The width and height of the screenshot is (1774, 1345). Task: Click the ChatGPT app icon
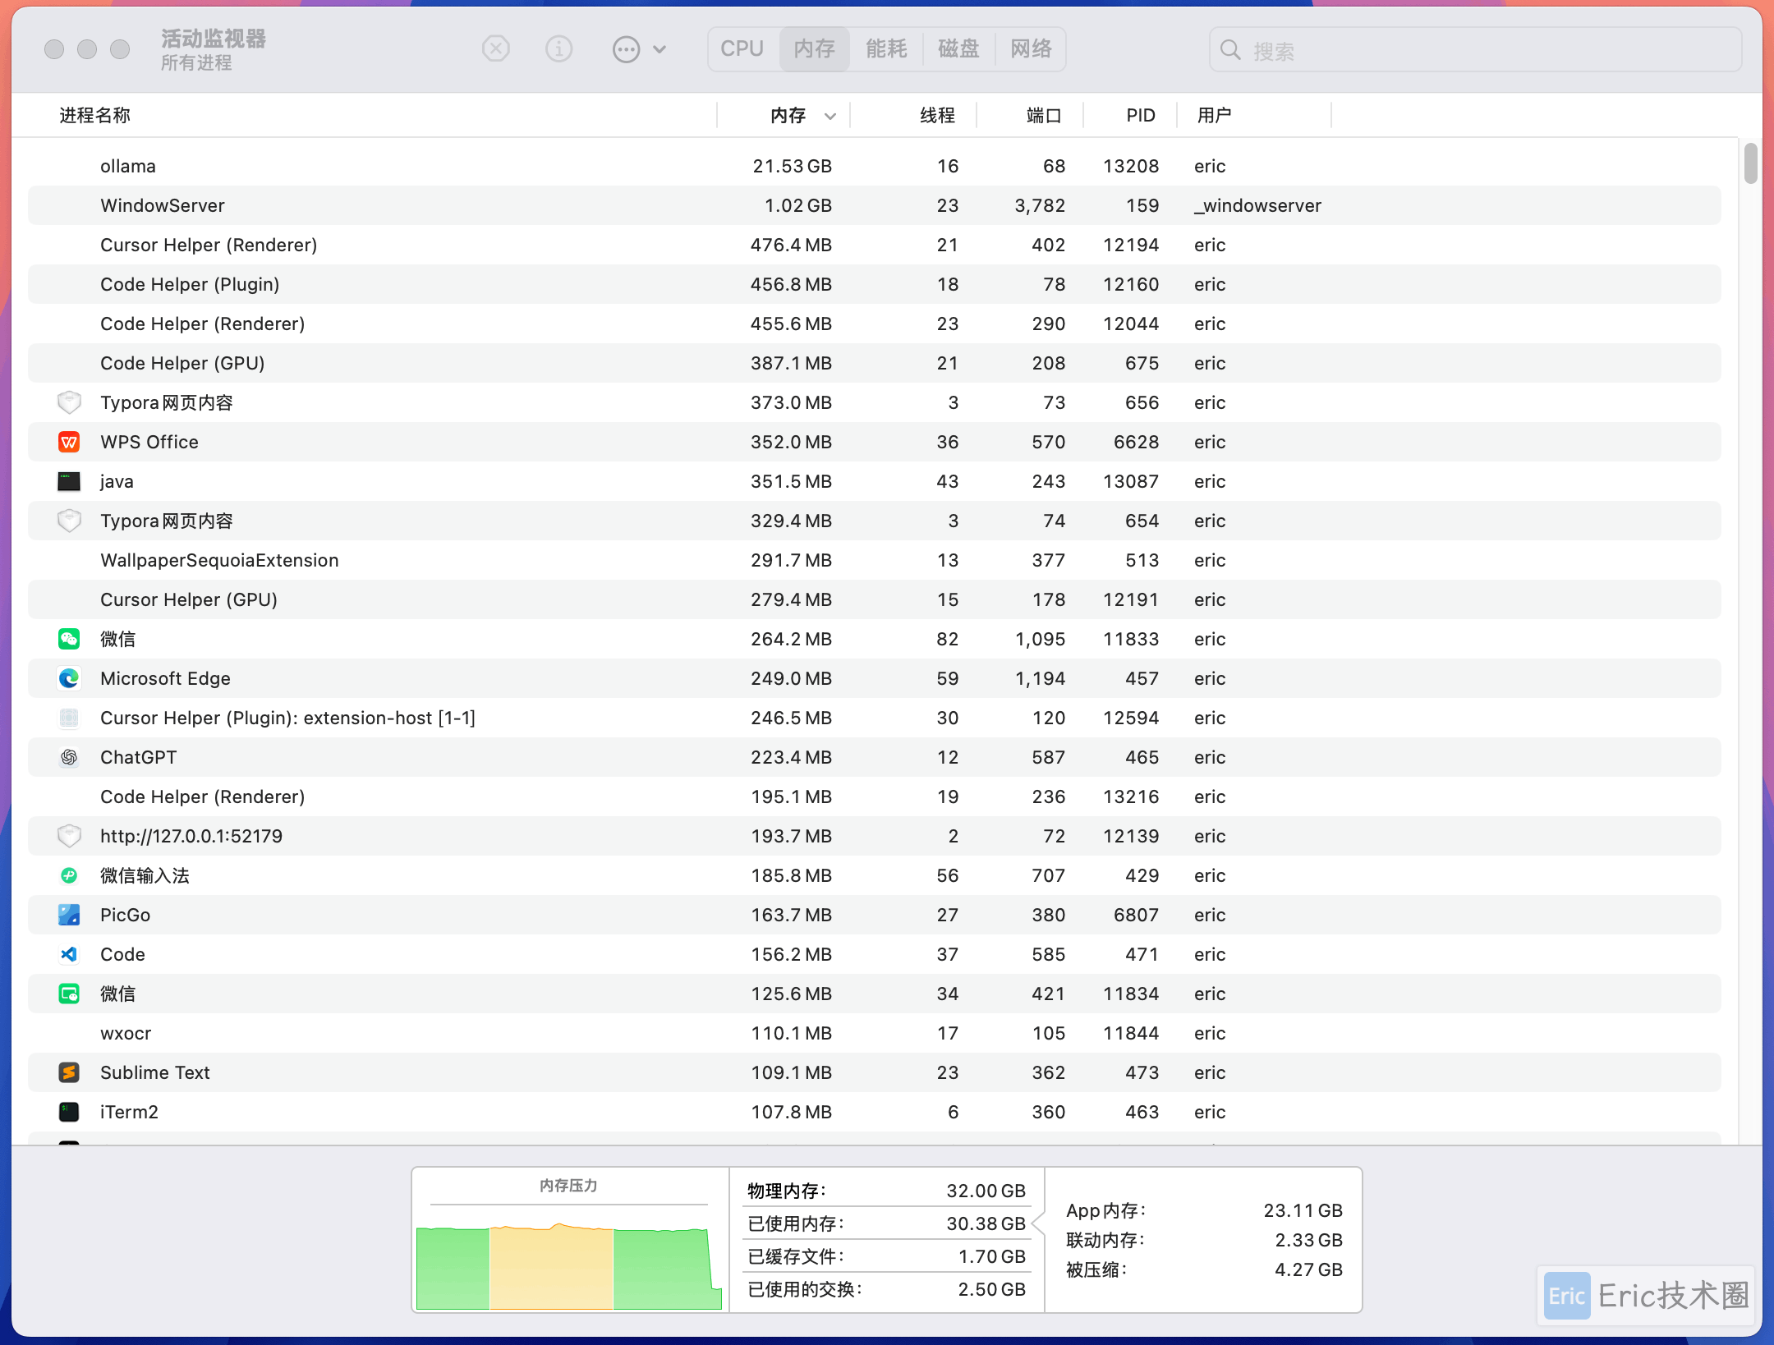click(69, 757)
